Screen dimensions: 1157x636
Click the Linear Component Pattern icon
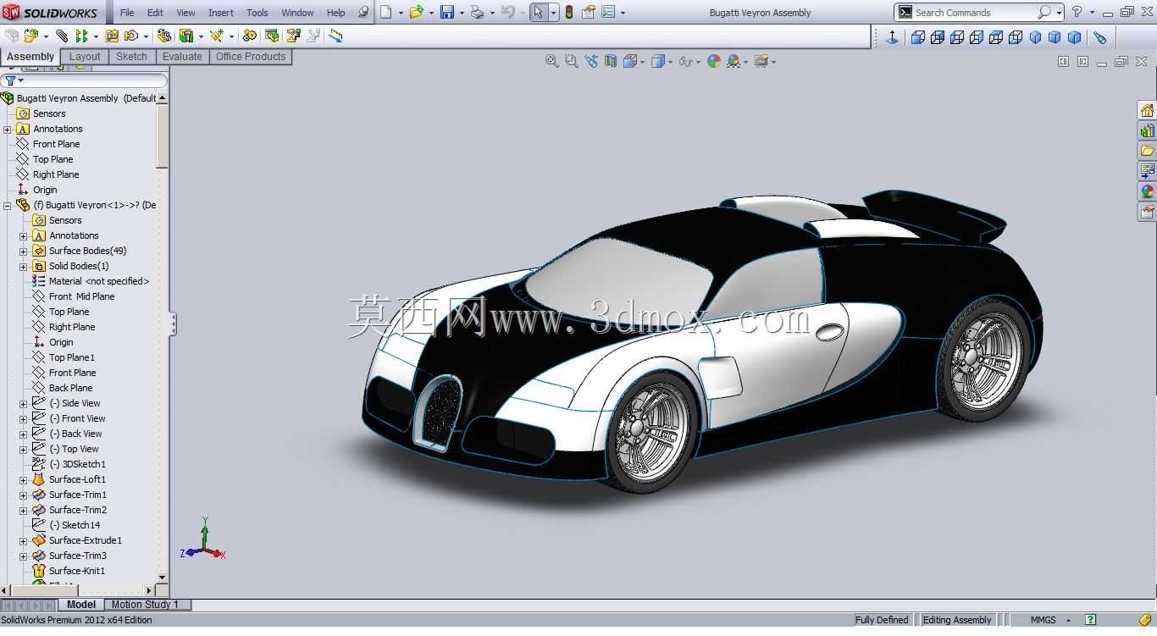click(81, 36)
